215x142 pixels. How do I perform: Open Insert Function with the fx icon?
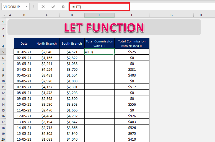click(x=63, y=7)
